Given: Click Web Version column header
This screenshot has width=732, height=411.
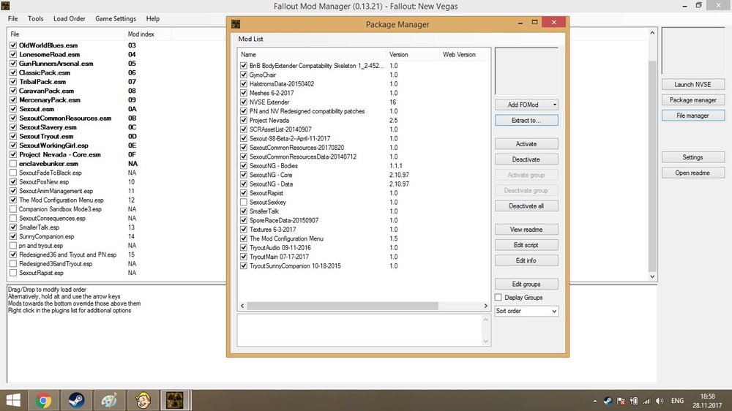Looking at the screenshot, I should click(x=465, y=55).
